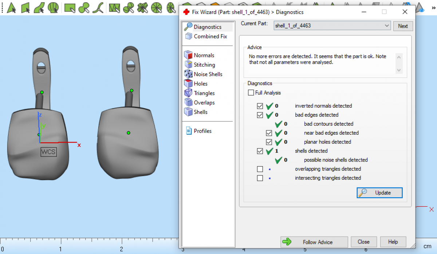
Task: Select the shell selection tool icon
Action: [x=53, y=7]
